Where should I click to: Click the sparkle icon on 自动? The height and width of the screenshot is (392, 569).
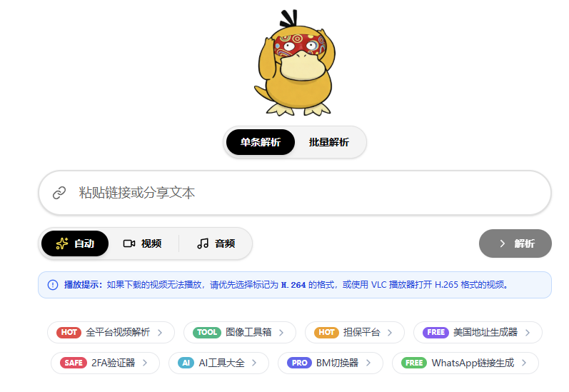coord(62,243)
